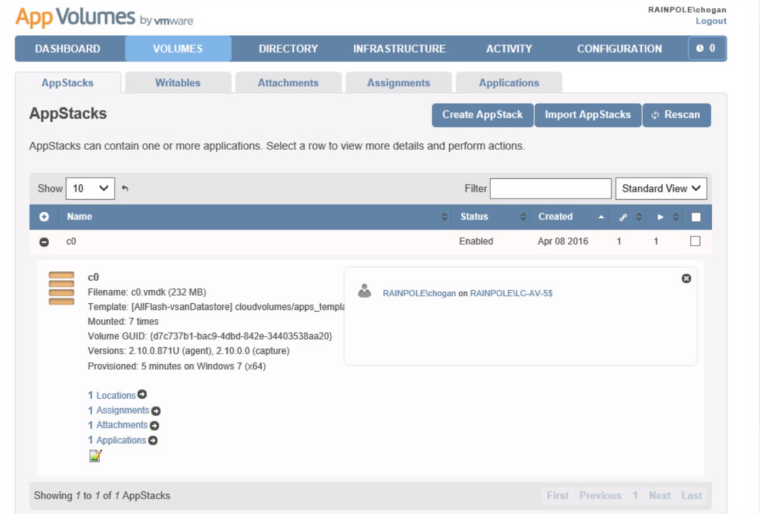This screenshot has height=514, width=760.
Task: Open the Standard View dropdown
Action: click(661, 188)
